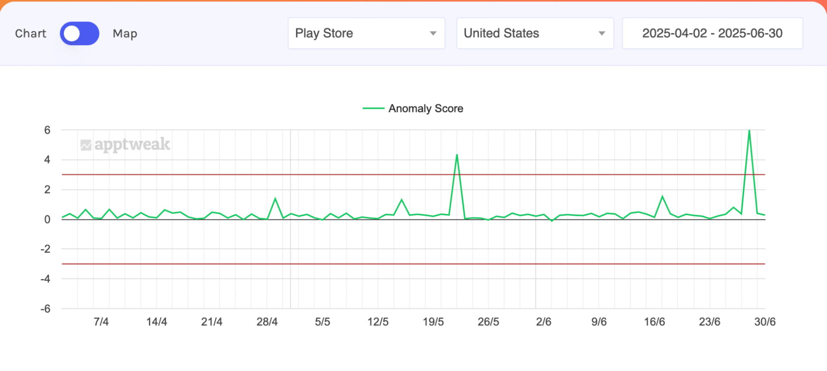The height and width of the screenshot is (371, 827).
Task: Toggle the Chart/Map switch
Action: (x=79, y=34)
